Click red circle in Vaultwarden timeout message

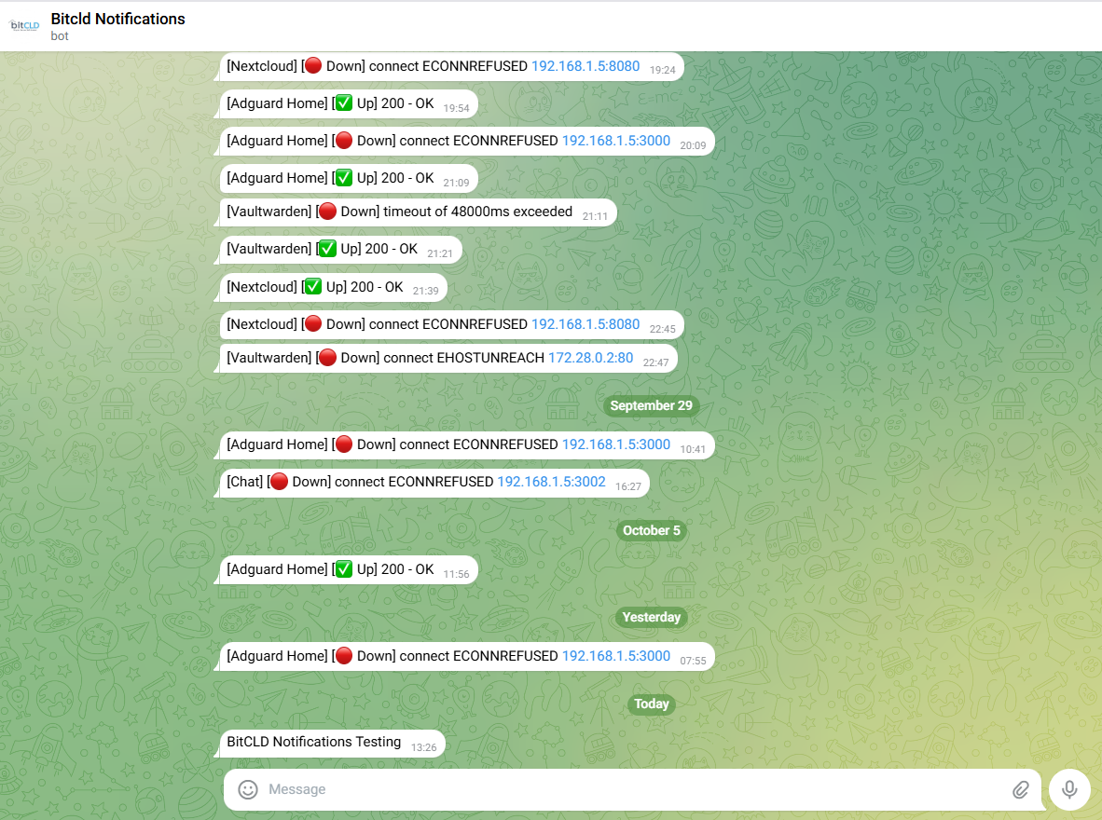click(x=327, y=212)
